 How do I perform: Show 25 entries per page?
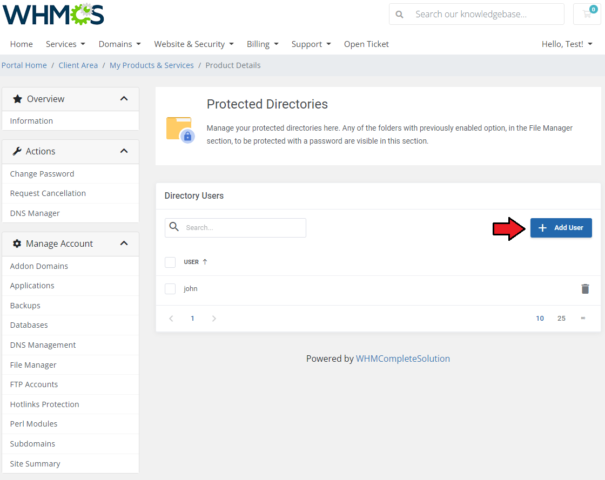point(561,319)
